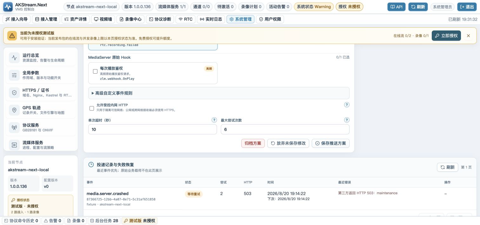Image resolution: width=480 pixels, height=225 pixels.
Task: Click 放弃未保存修改 button
Action: [288, 143]
